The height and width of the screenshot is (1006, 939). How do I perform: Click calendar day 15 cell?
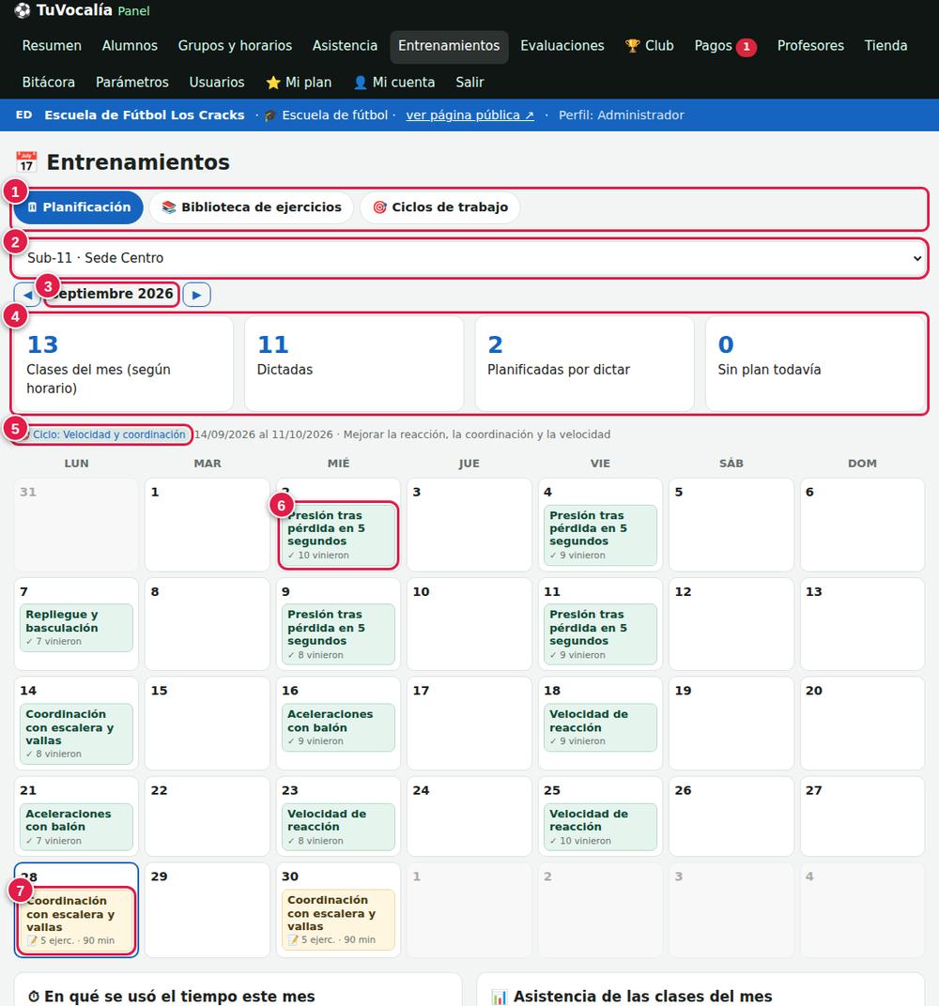(x=208, y=723)
